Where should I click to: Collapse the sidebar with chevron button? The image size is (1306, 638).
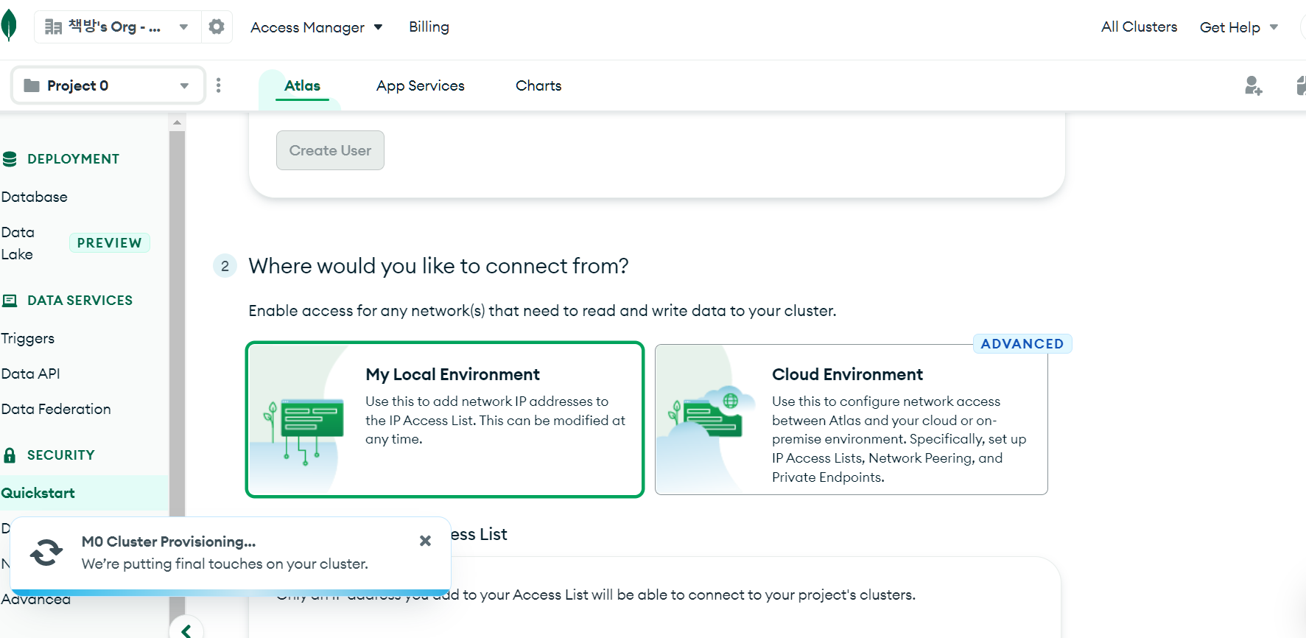pyautogui.click(x=186, y=630)
